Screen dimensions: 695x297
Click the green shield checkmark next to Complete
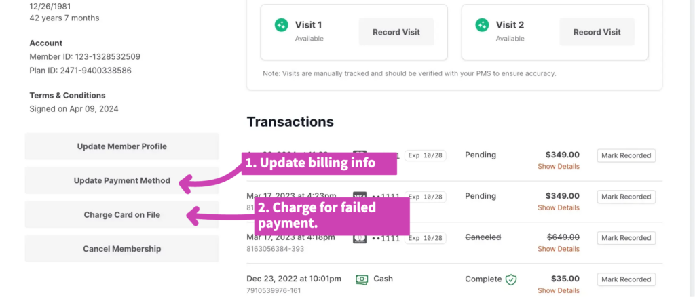coord(511,279)
